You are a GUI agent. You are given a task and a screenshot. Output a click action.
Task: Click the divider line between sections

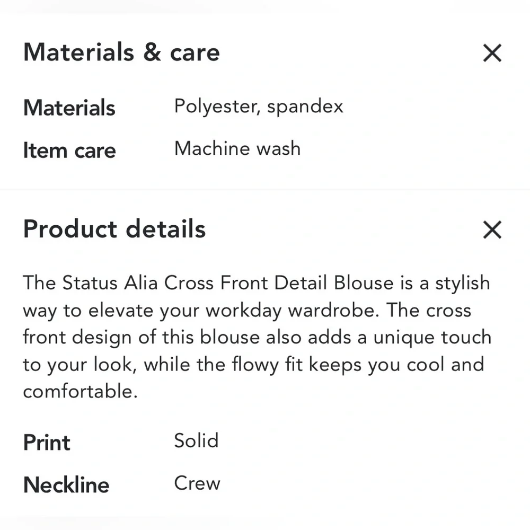click(265, 189)
